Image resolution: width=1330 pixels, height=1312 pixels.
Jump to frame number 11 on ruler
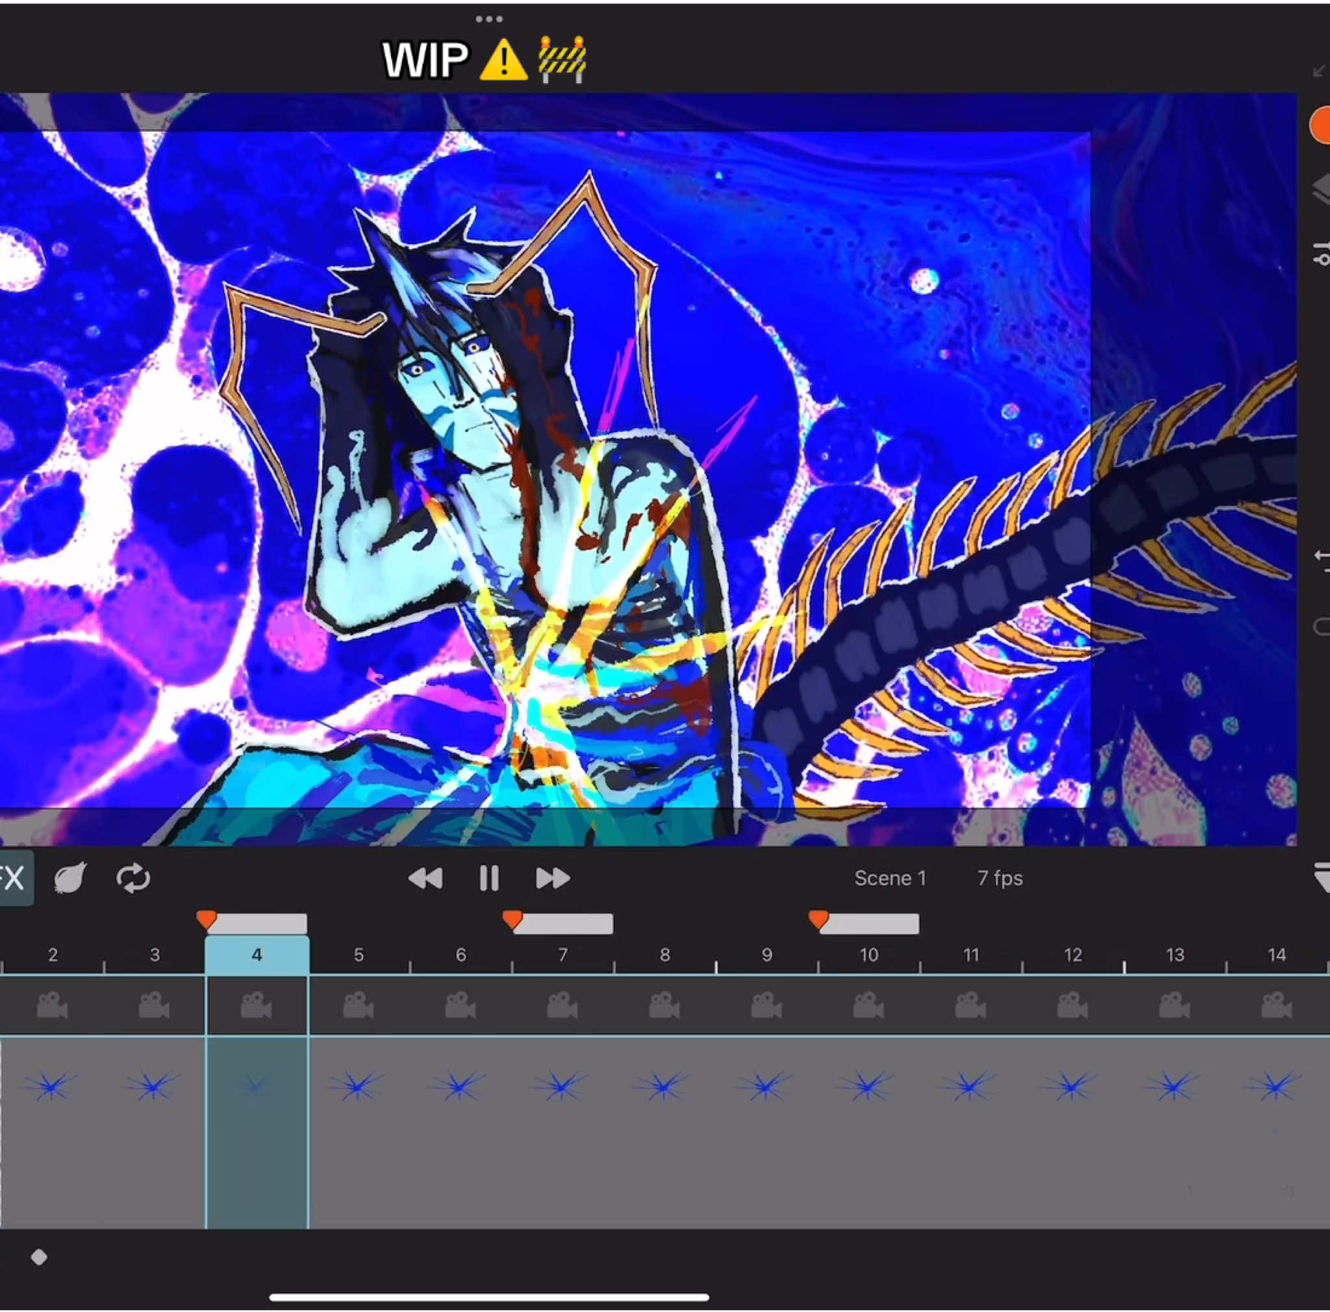click(x=971, y=955)
